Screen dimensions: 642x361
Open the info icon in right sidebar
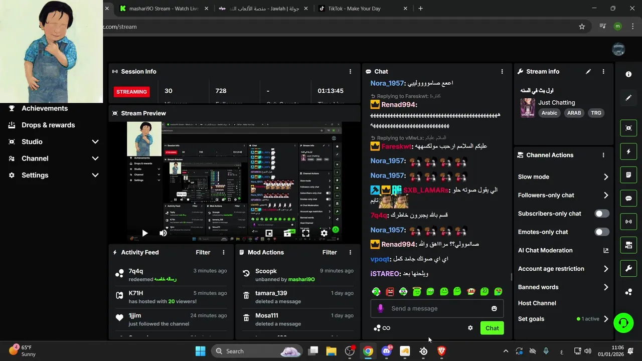pyautogui.click(x=628, y=74)
